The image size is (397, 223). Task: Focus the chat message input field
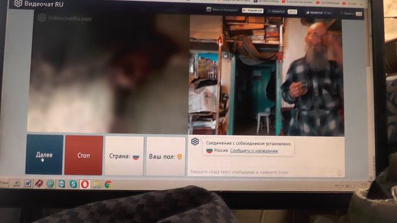pyautogui.click(x=263, y=172)
